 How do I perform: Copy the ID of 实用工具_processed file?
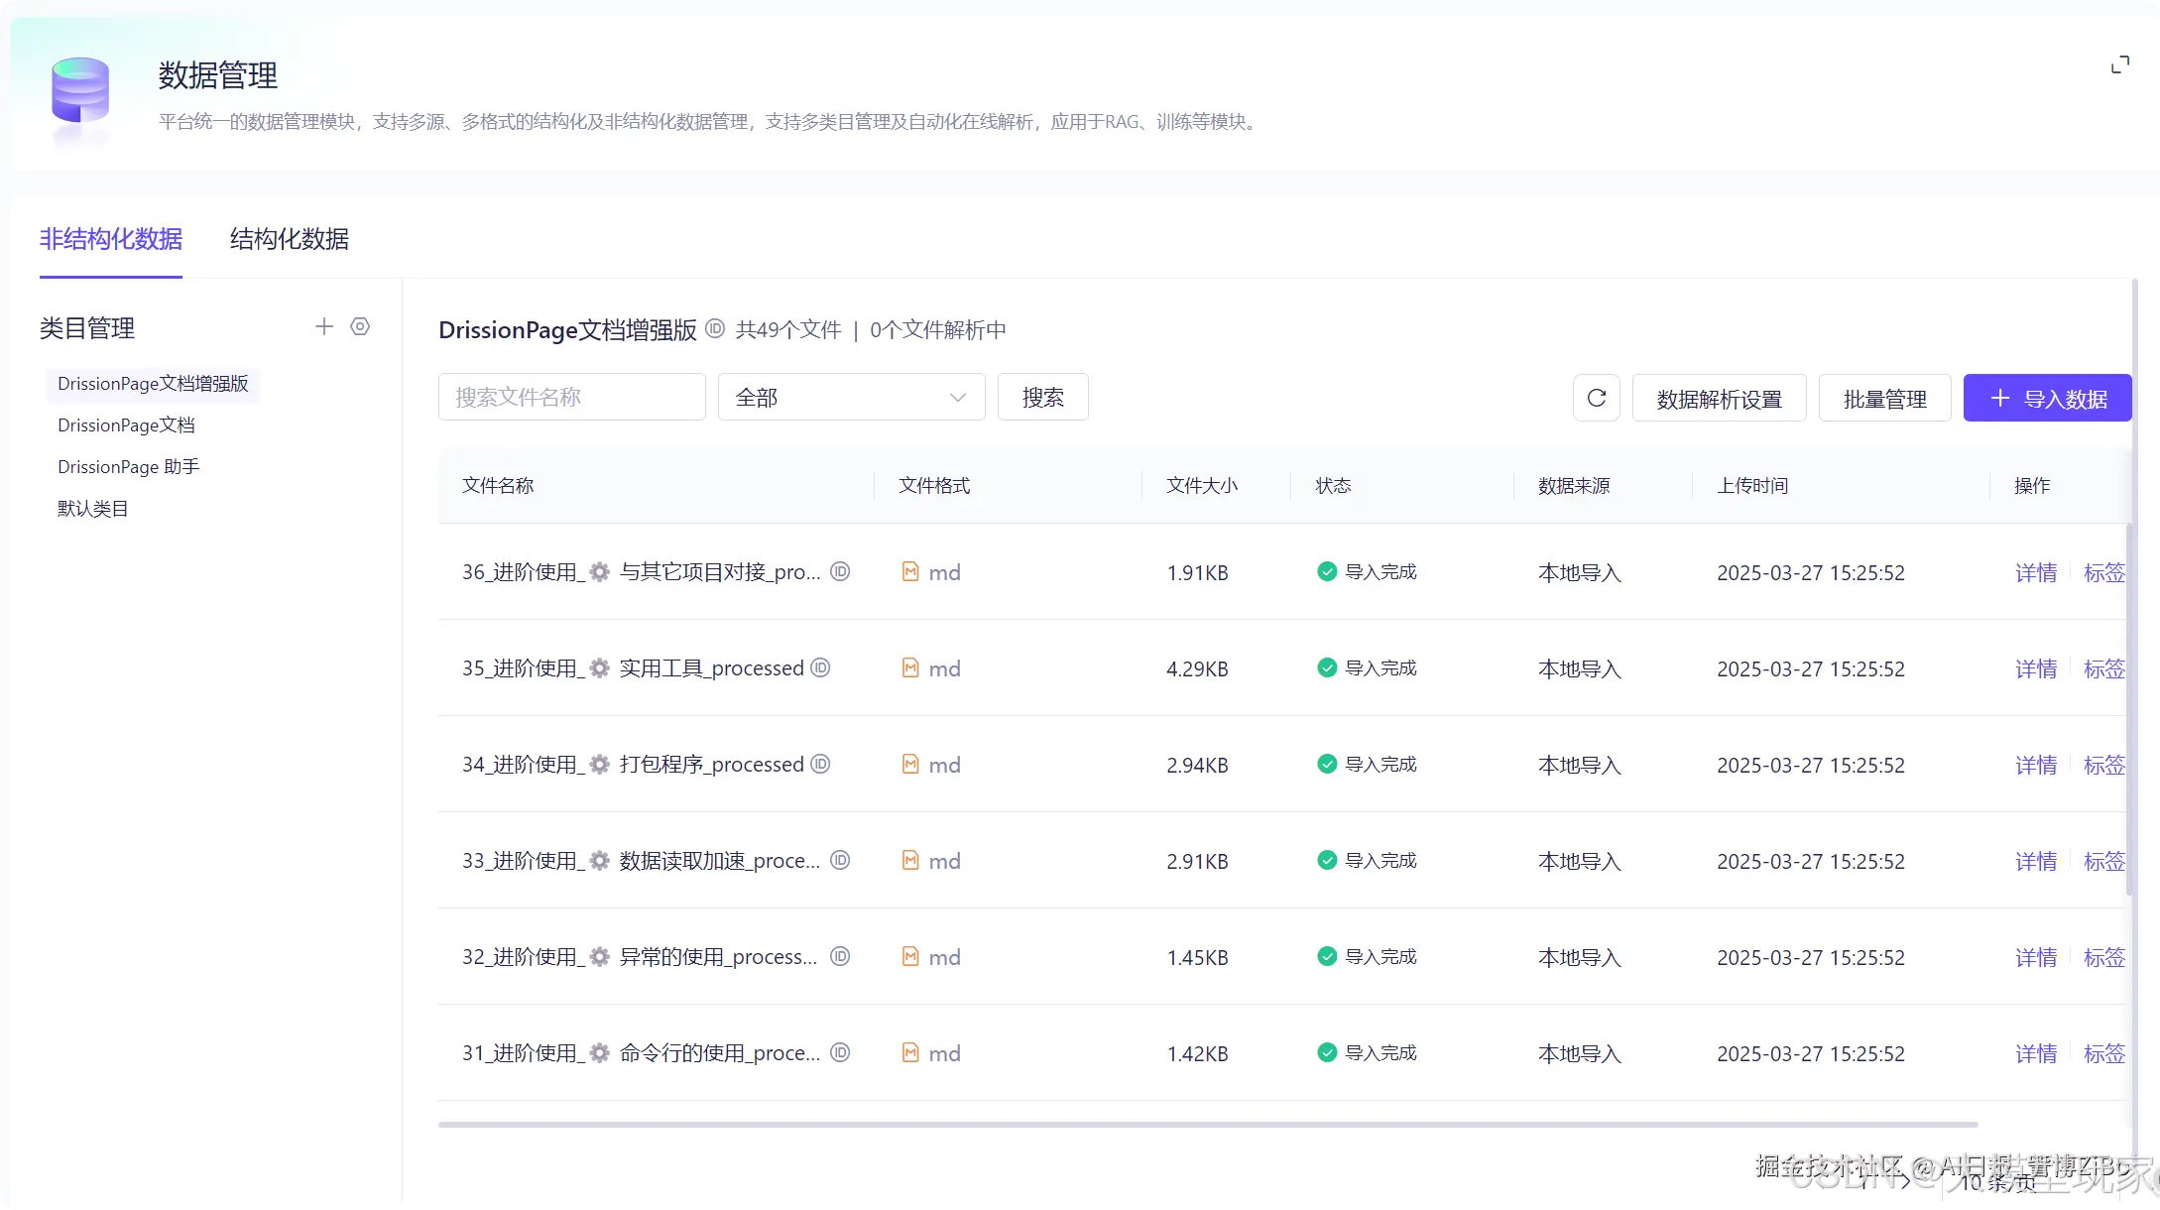(x=820, y=668)
